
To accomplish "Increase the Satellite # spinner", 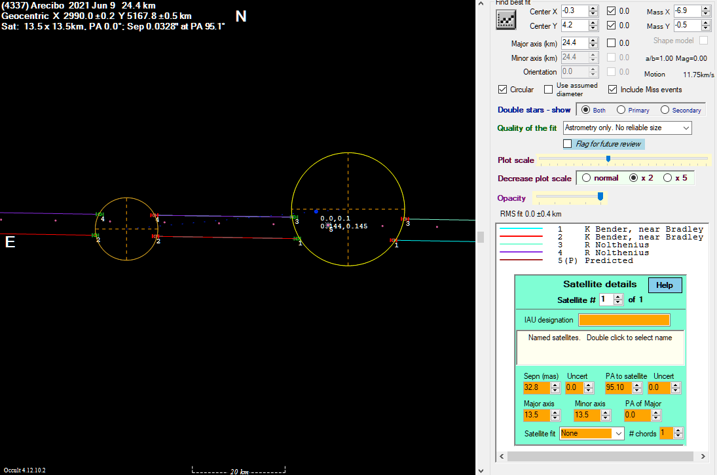I will pyautogui.click(x=618, y=297).
